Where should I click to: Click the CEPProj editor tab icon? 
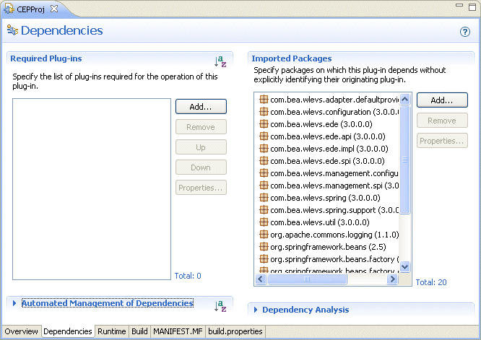[x=9, y=9]
